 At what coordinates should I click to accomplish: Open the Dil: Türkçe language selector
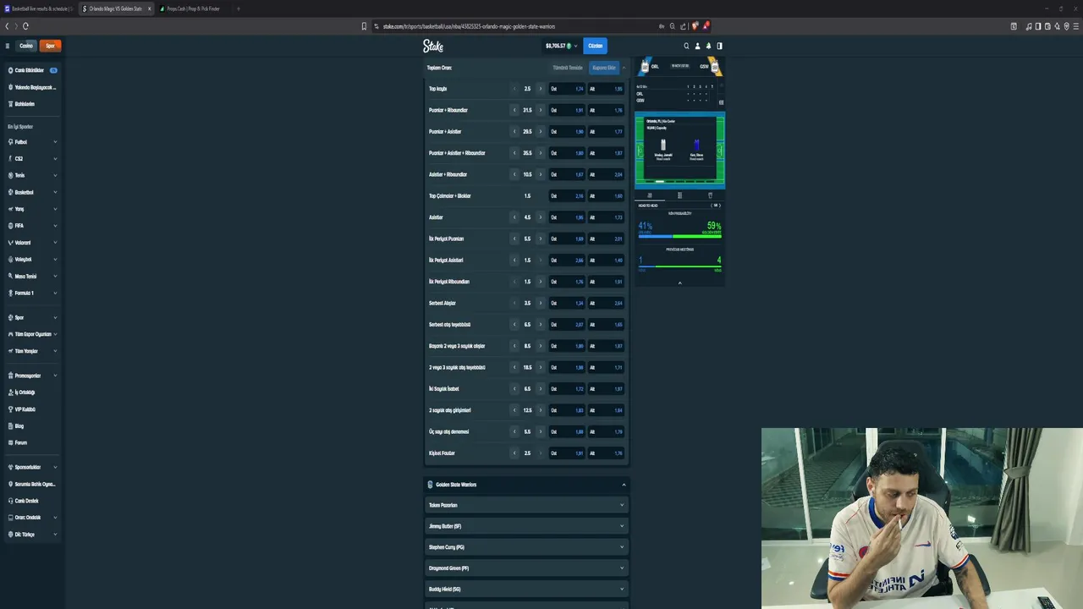point(32,535)
